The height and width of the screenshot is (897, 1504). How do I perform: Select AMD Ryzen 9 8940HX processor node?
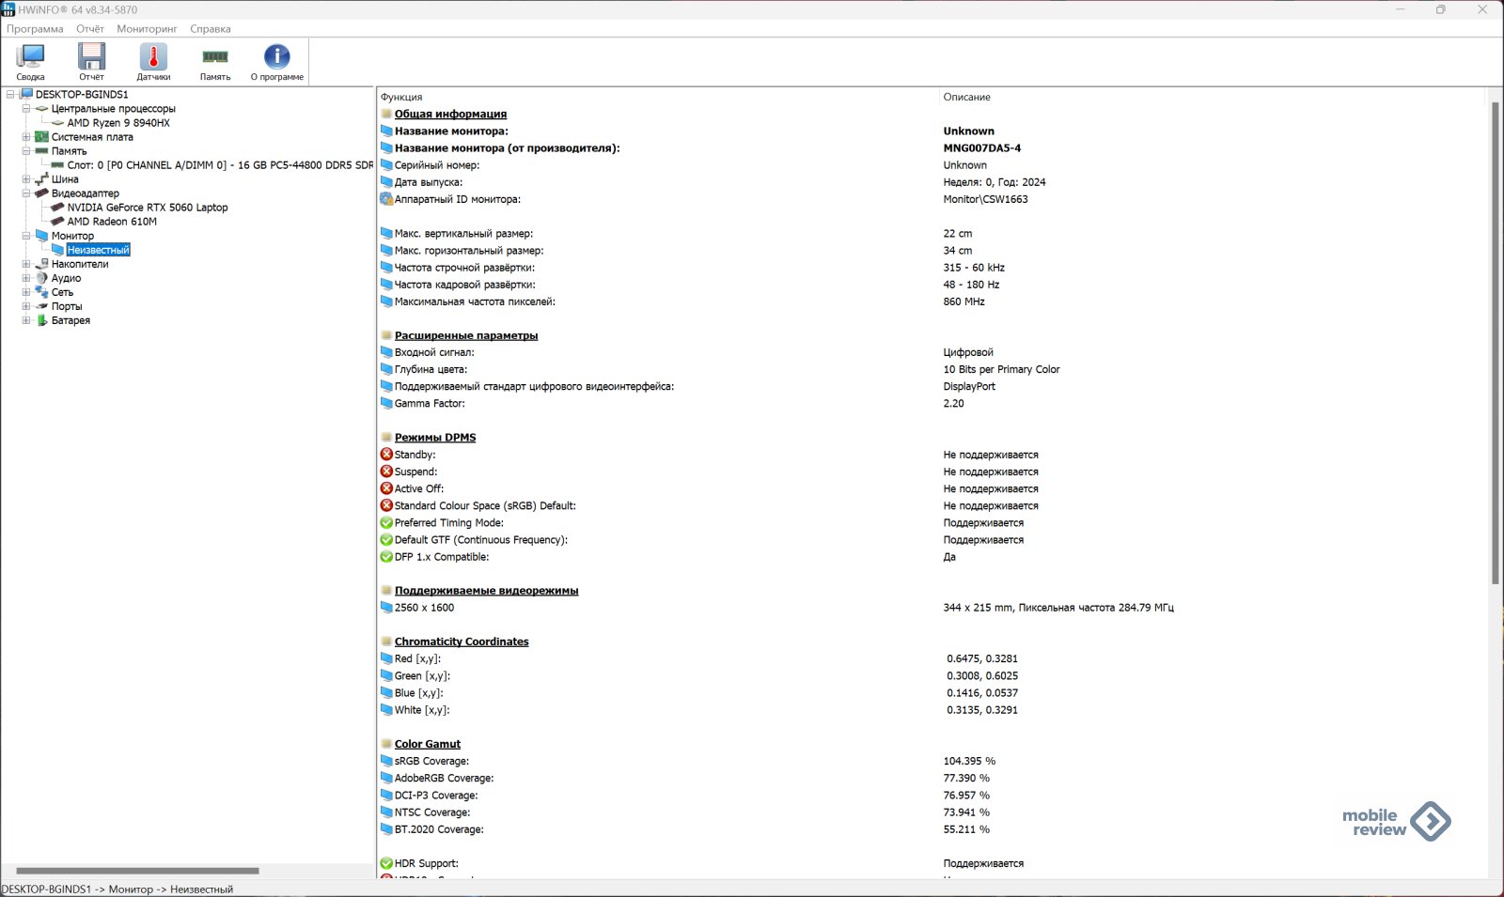coord(118,123)
